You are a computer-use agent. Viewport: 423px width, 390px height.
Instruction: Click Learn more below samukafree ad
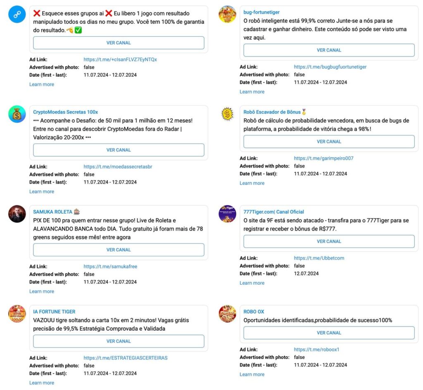[42, 291]
